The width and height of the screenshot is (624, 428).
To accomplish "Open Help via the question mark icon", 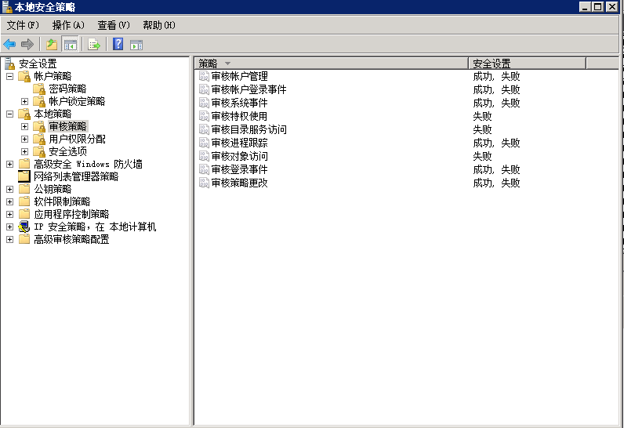I will coord(118,44).
